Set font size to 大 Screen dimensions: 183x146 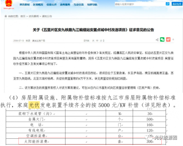(x=93, y=40)
